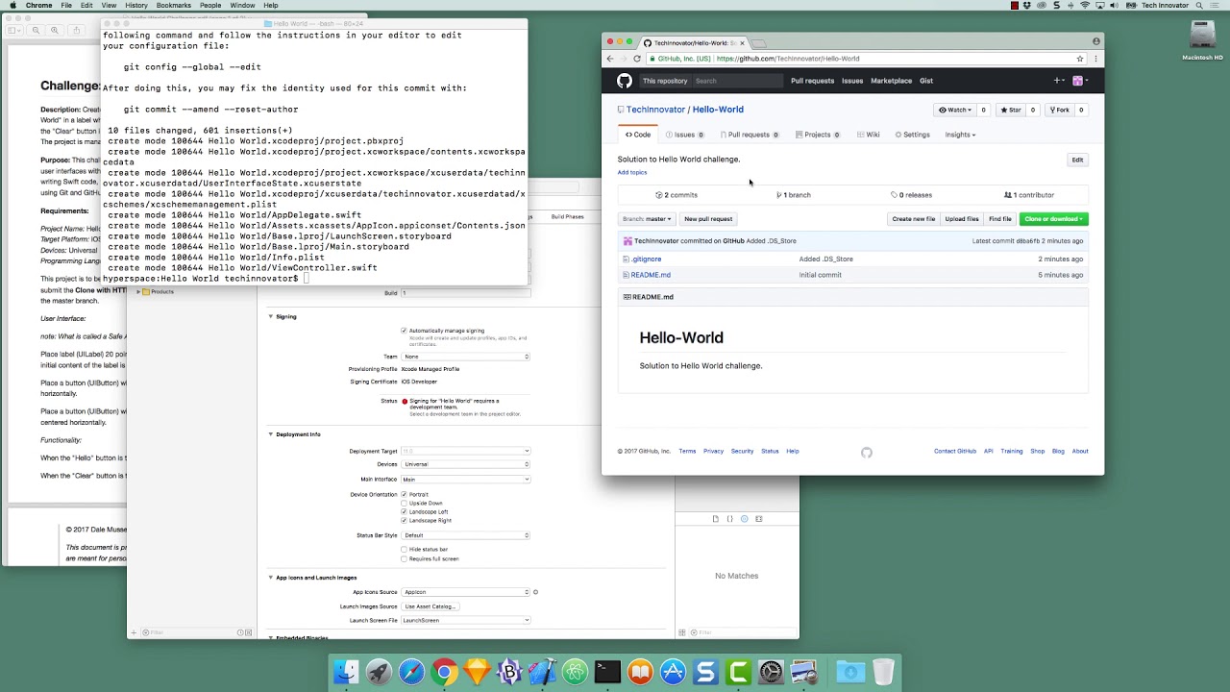Open Snagit blue S icon in Dock
Screen dimensions: 1230x692
705,672
